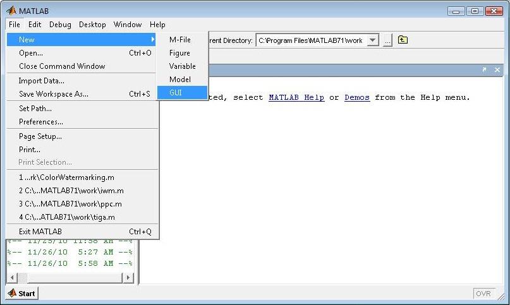Close the MATLAB window
The width and height of the screenshot is (510, 305).
tap(494, 11)
